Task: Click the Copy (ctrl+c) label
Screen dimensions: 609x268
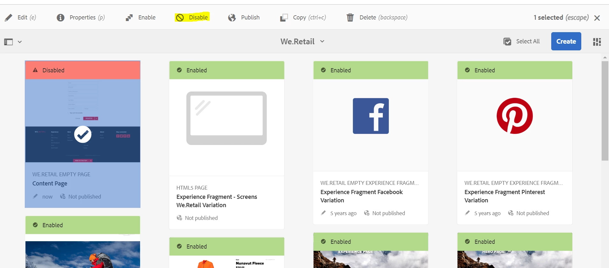Action: [x=309, y=18]
